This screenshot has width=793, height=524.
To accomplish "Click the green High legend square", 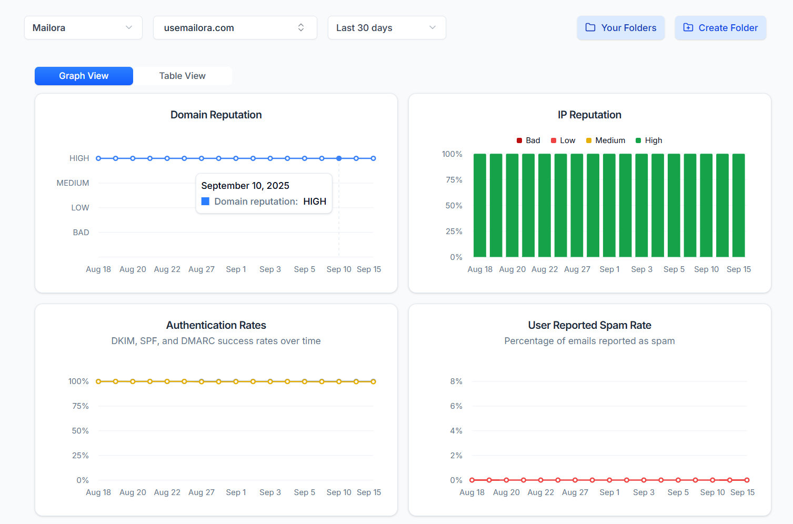I will click(638, 140).
